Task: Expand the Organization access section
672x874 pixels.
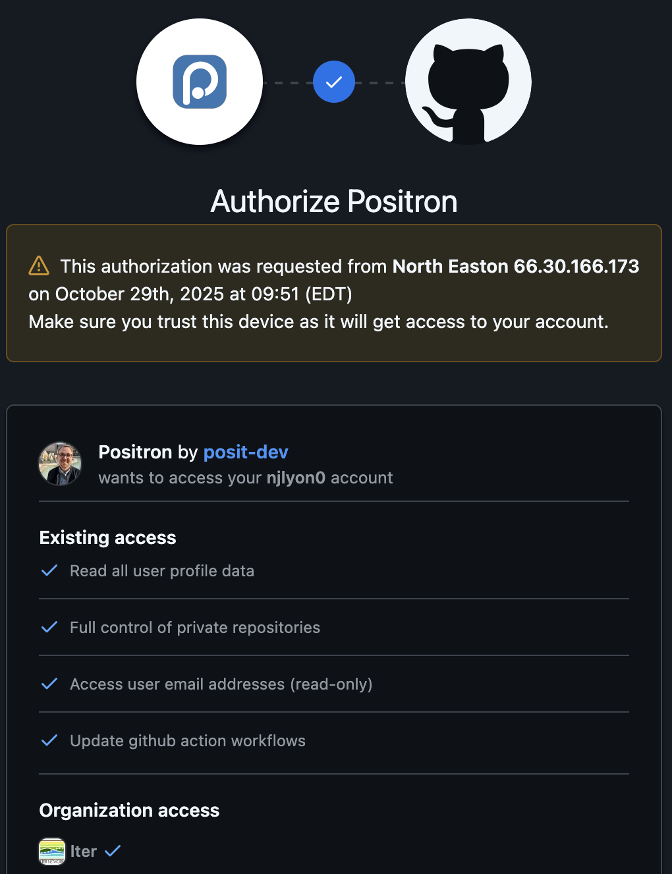Action: click(129, 810)
